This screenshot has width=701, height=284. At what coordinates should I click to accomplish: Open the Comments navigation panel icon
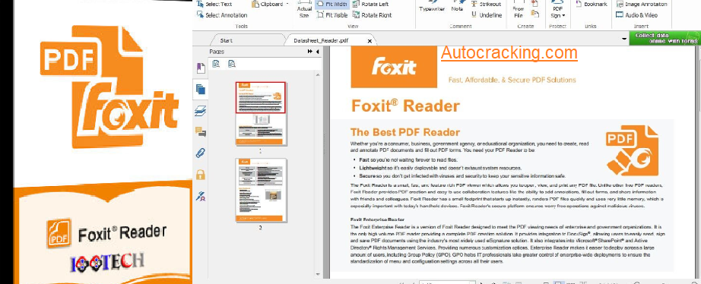(201, 131)
